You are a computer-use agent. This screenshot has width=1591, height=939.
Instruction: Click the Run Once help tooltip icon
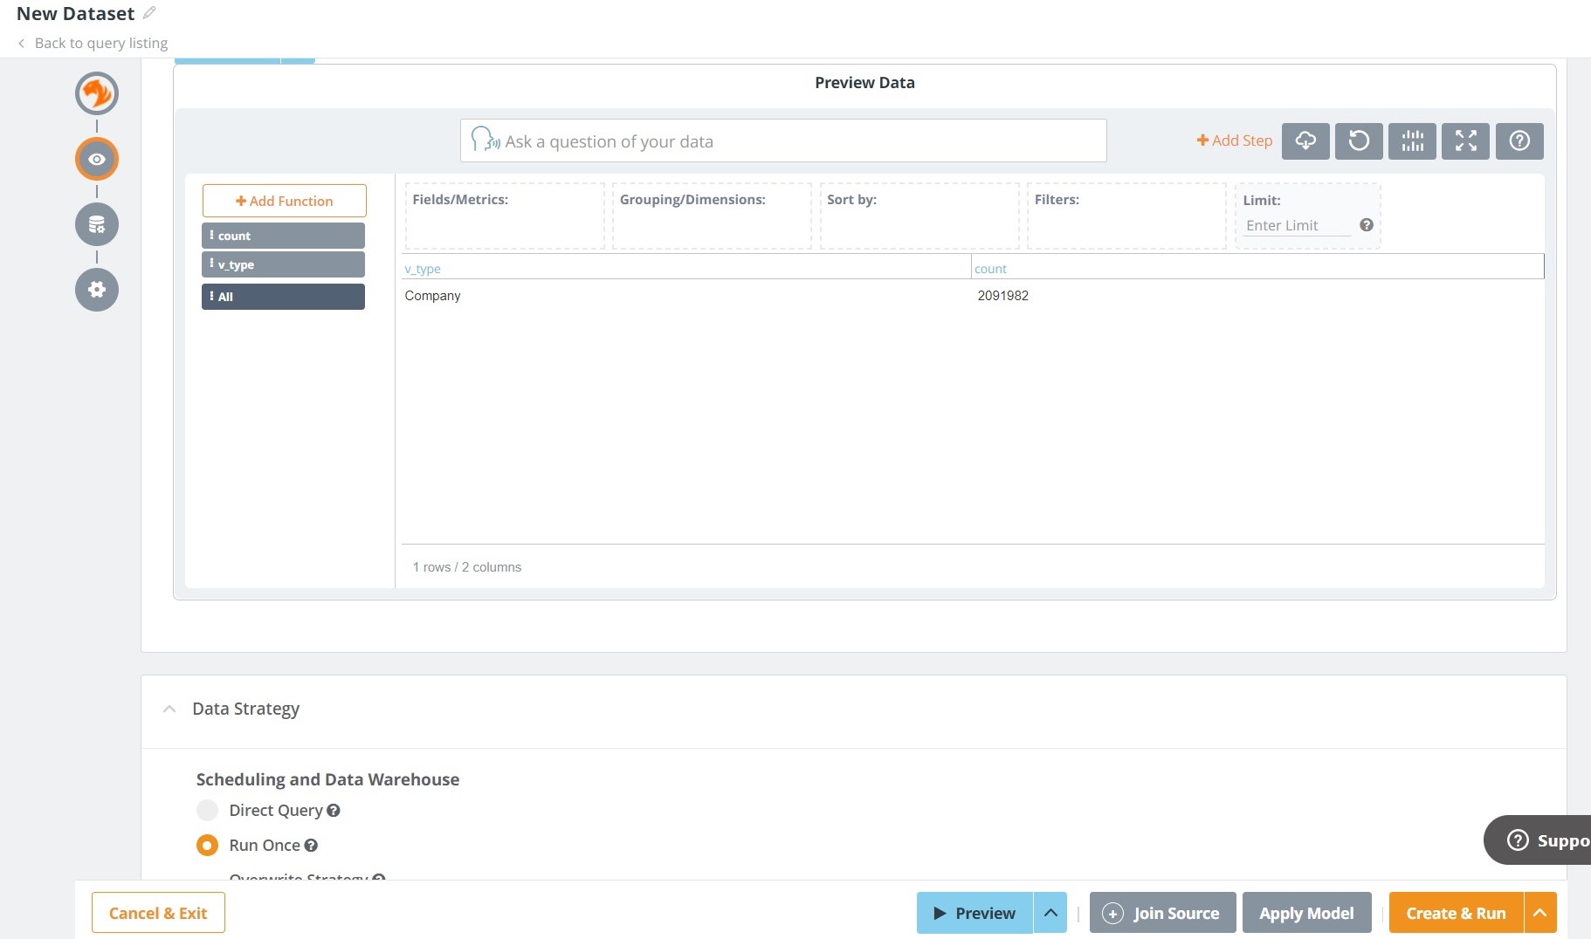click(x=312, y=845)
